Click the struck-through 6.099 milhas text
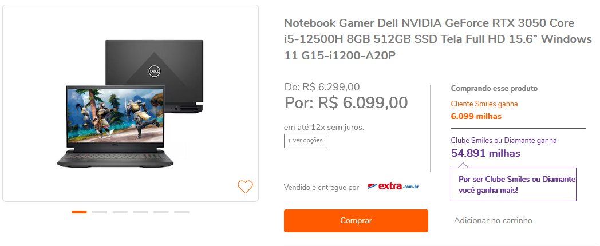600x246 pixels. point(476,116)
